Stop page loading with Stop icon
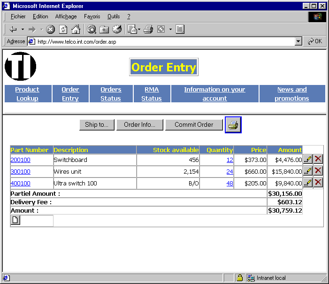 (x=51, y=30)
